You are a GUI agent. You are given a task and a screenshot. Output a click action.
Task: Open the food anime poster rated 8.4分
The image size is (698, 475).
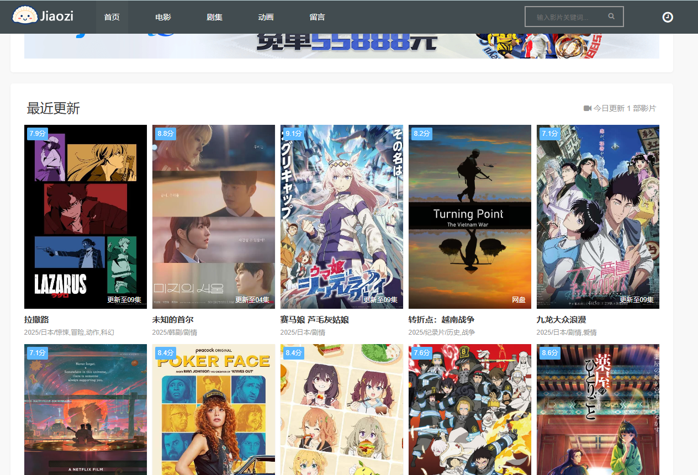[342, 409]
